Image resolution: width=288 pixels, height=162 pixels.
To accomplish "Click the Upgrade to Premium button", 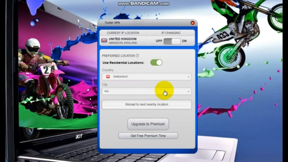I will pos(148,124).
